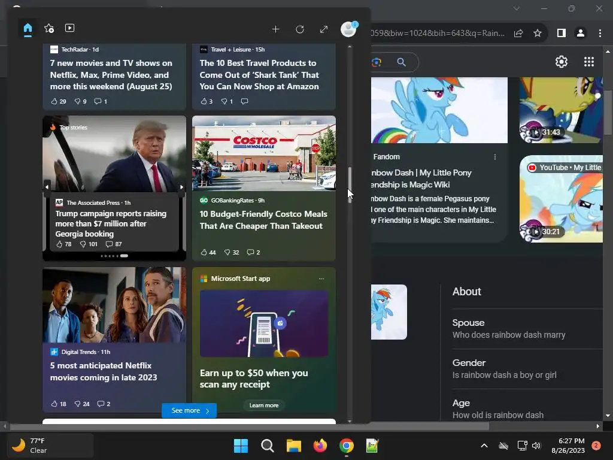
Task: Open the volume control in system tray
Action: pyautogui.click(x=536, y=446)
